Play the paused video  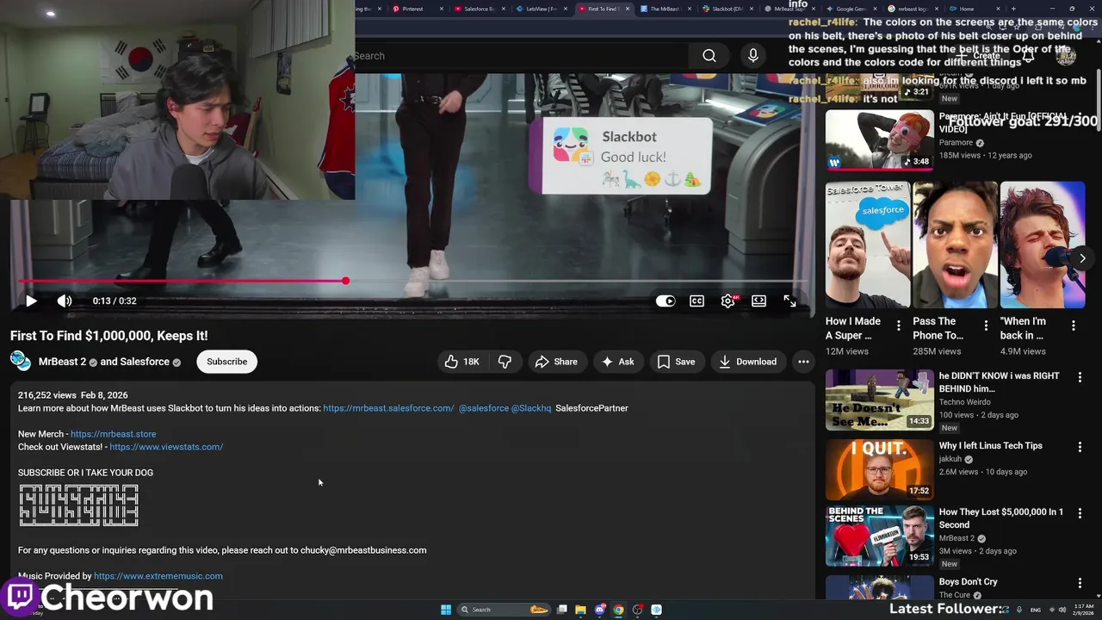click(x=31, y=301)
